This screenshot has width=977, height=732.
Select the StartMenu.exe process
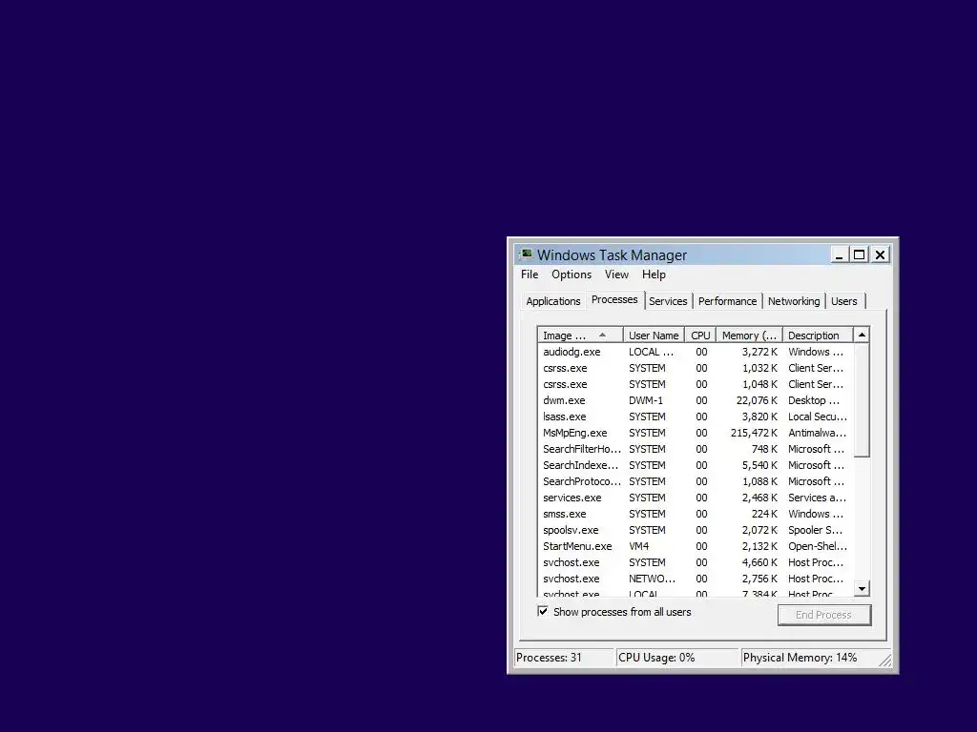(x=696, y=546)
